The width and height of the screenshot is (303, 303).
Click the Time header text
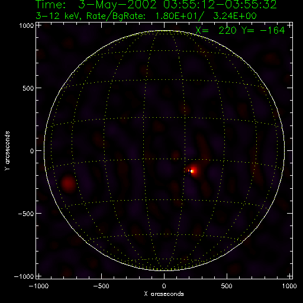(156, 5)
